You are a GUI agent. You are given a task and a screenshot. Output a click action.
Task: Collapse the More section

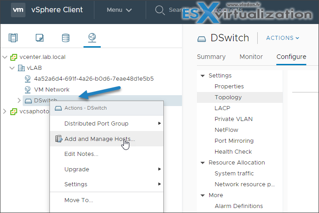pos(203,195)
